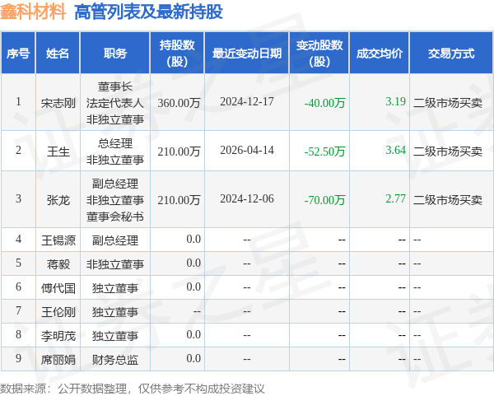Select the 变动股数(股) column header
Viewport: 494px width, 396px height.
(x=319, y=54)
